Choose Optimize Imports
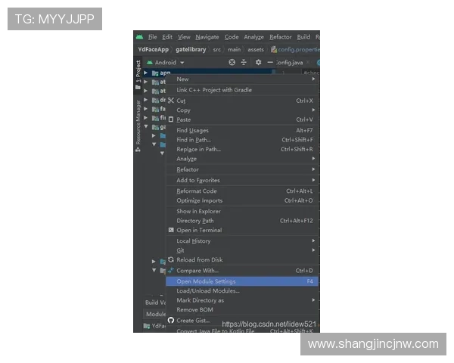This screenshot has width=454, height=363. point(242,200)
